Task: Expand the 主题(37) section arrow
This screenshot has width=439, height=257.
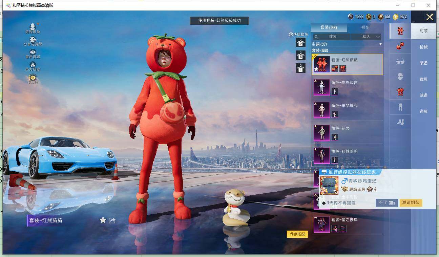Action: [380, 44]
